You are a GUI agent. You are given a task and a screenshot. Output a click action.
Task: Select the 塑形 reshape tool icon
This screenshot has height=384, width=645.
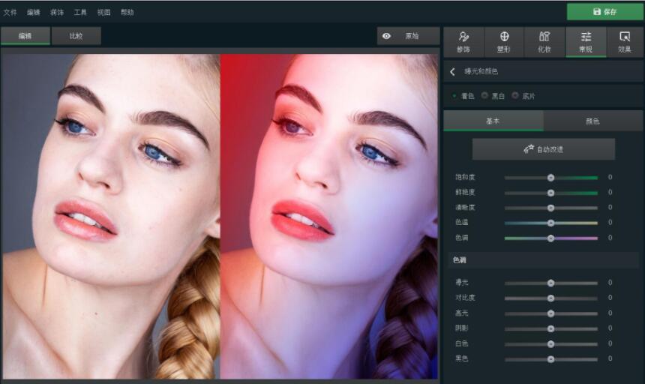(505, 37)
